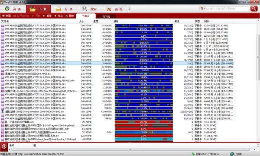Click the 59.2% progress bar of Monochrome avi

143,74
